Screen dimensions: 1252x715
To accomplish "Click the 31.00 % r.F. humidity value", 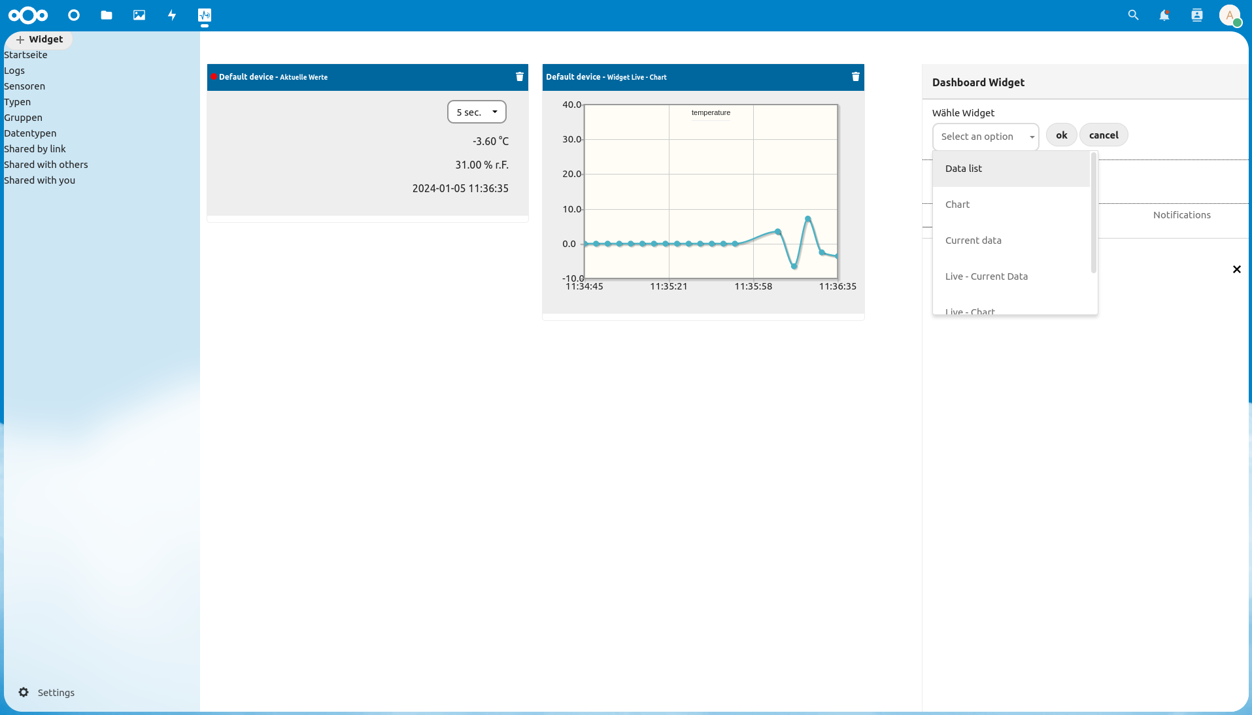I will [x=482, y=165].
